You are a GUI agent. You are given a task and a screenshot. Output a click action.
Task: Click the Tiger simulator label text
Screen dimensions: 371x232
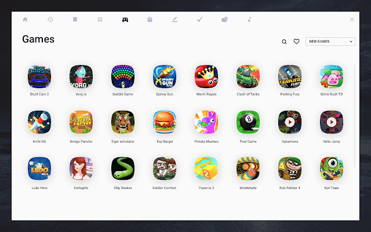123,142
